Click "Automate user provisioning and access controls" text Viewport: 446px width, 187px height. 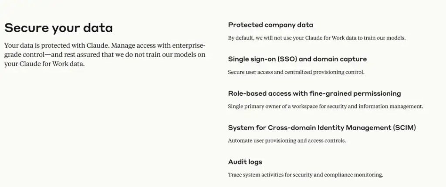[x=287, y=140]
